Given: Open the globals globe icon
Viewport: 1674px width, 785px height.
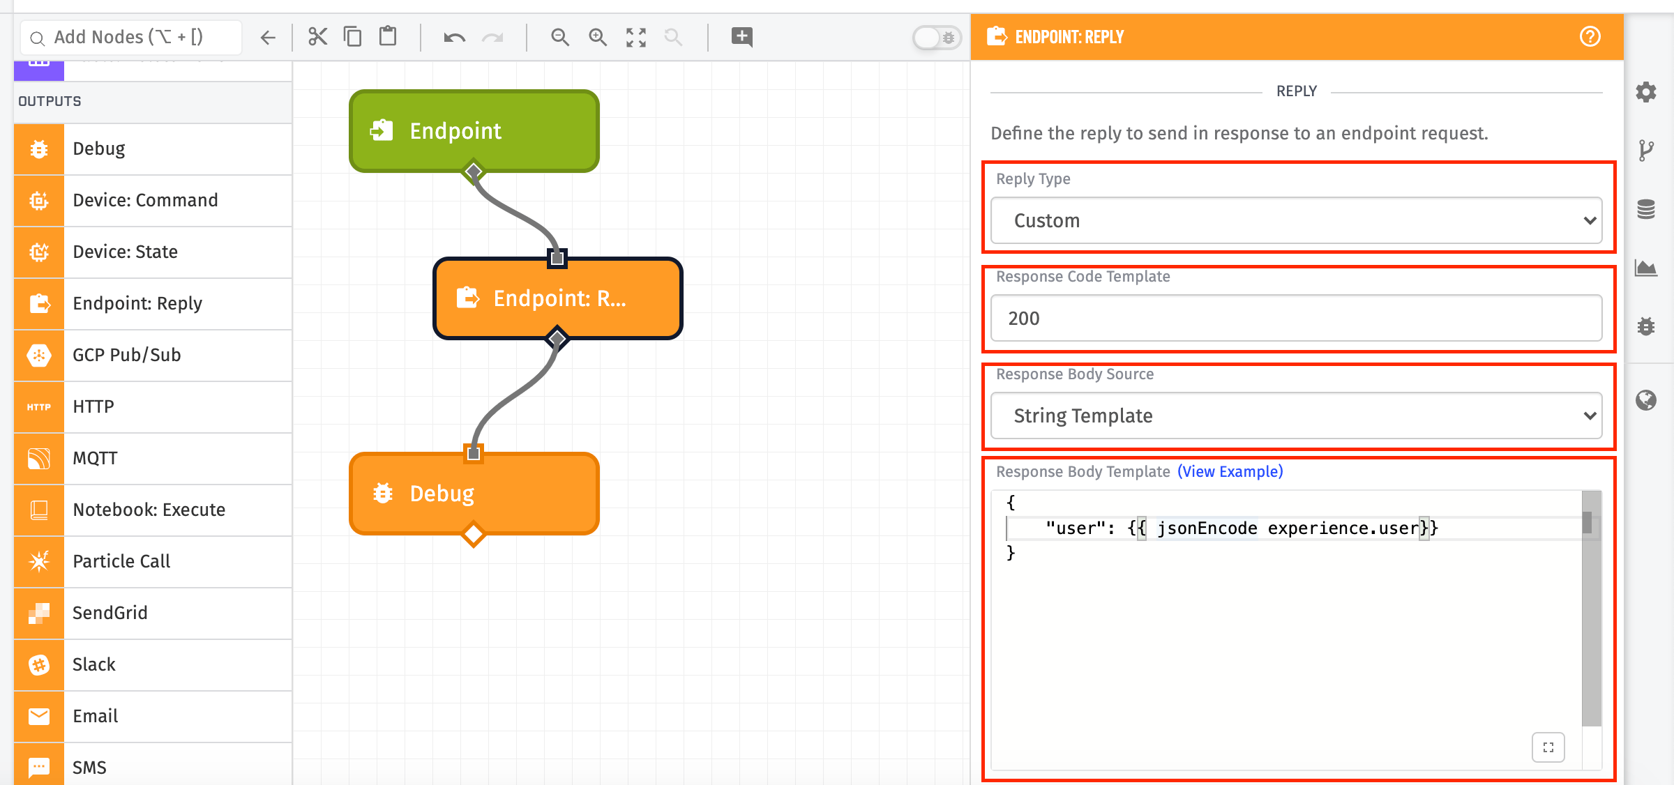Looking at the screenshot, I should tap(1646, 400).
